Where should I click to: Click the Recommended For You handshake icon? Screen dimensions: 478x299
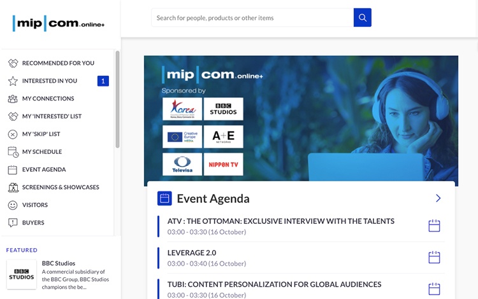pyautogui.click(x=13, y=63)
